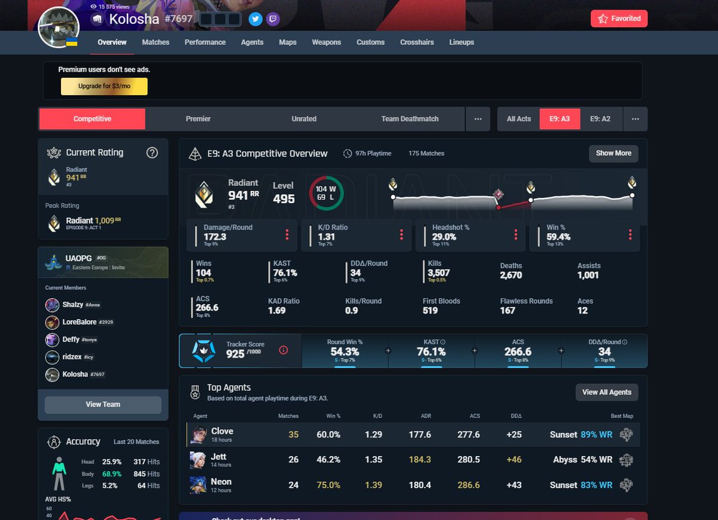Click Shalzy's avatar icon
The image size is (718, 520).
click(52, 305)
